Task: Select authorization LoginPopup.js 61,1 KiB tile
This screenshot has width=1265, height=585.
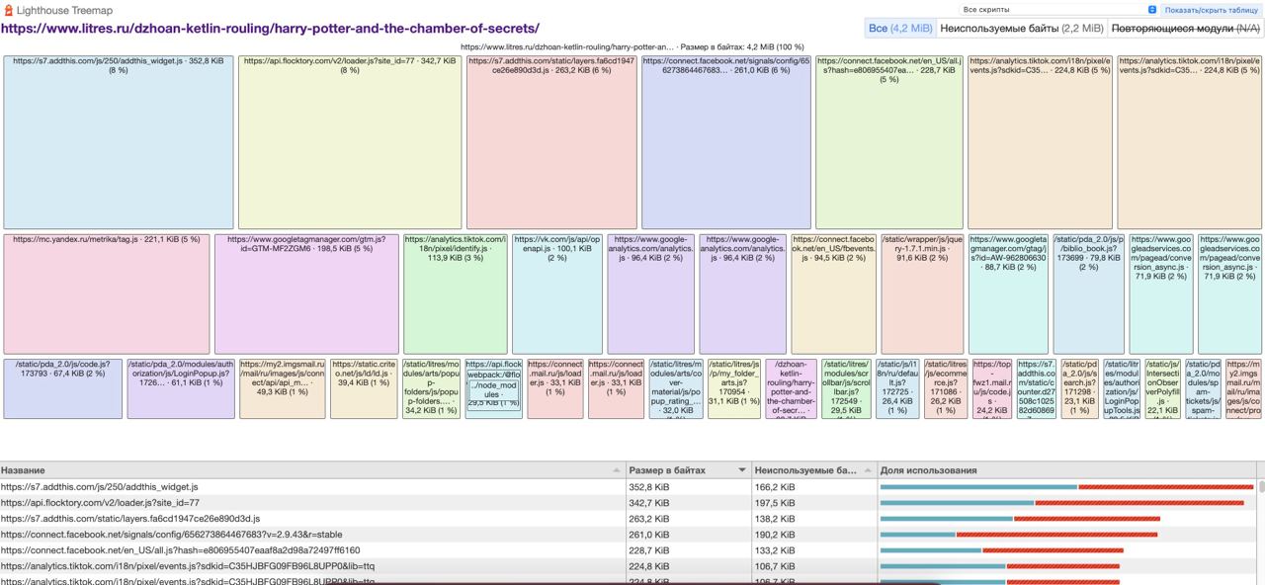Action: [181, 388]
